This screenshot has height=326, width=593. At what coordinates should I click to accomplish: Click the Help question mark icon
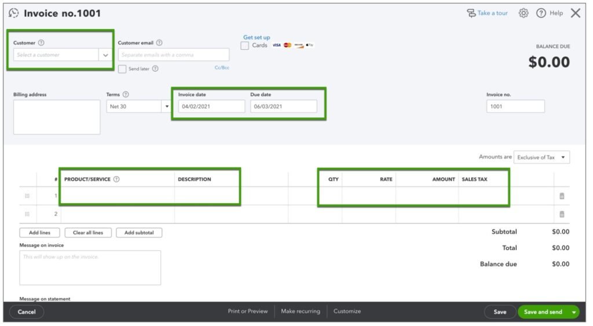(x=541, y=13)
